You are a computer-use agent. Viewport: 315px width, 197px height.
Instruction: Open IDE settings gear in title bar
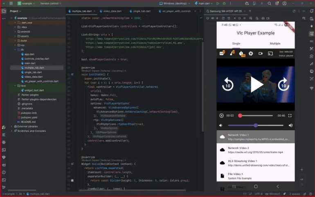(277, 3)
